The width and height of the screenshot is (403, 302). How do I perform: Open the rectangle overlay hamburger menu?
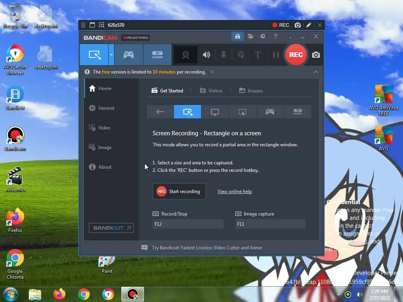tap(83, 25)
